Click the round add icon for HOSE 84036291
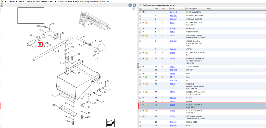This screenshot has height=128, width=266. click(140, 41)
